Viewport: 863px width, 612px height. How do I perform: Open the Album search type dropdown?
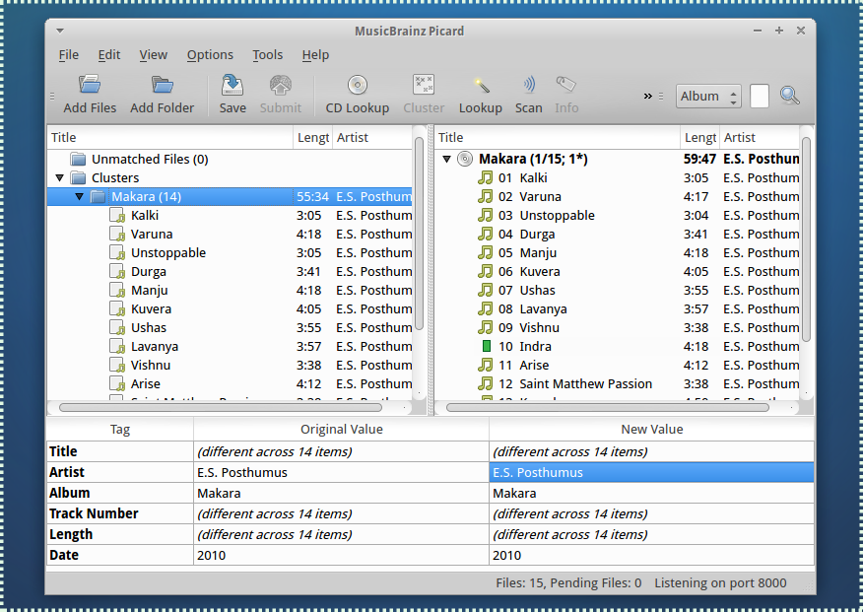click(x=708, y=96)
